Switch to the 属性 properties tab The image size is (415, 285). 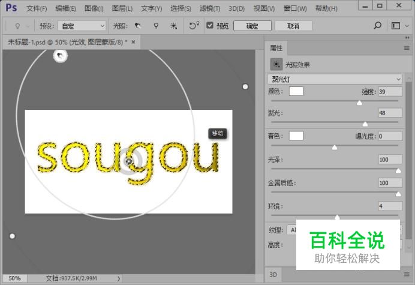276,48
